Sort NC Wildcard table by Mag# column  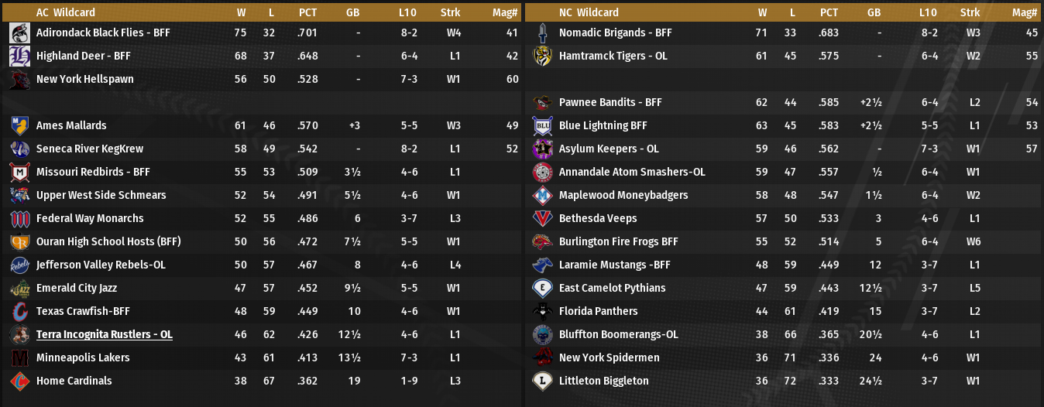pos(1025,12)
